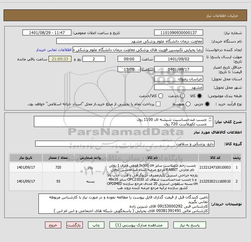Click the row 2 item name with OPDIMED

tap(153, 181)
